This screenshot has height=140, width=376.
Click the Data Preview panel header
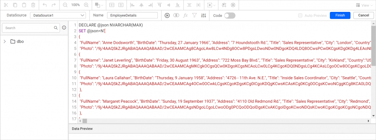point(222,129)
